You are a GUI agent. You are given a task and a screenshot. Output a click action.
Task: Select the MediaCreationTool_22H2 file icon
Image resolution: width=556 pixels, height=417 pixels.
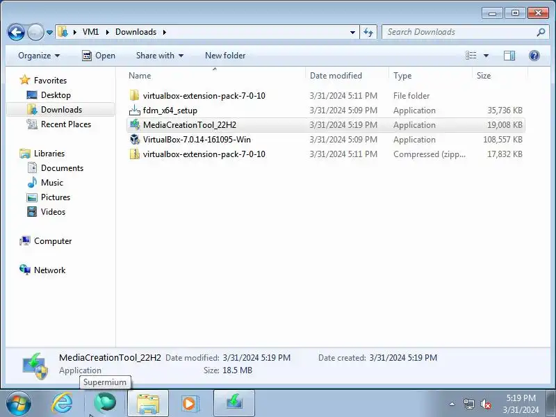click(134, 125)
